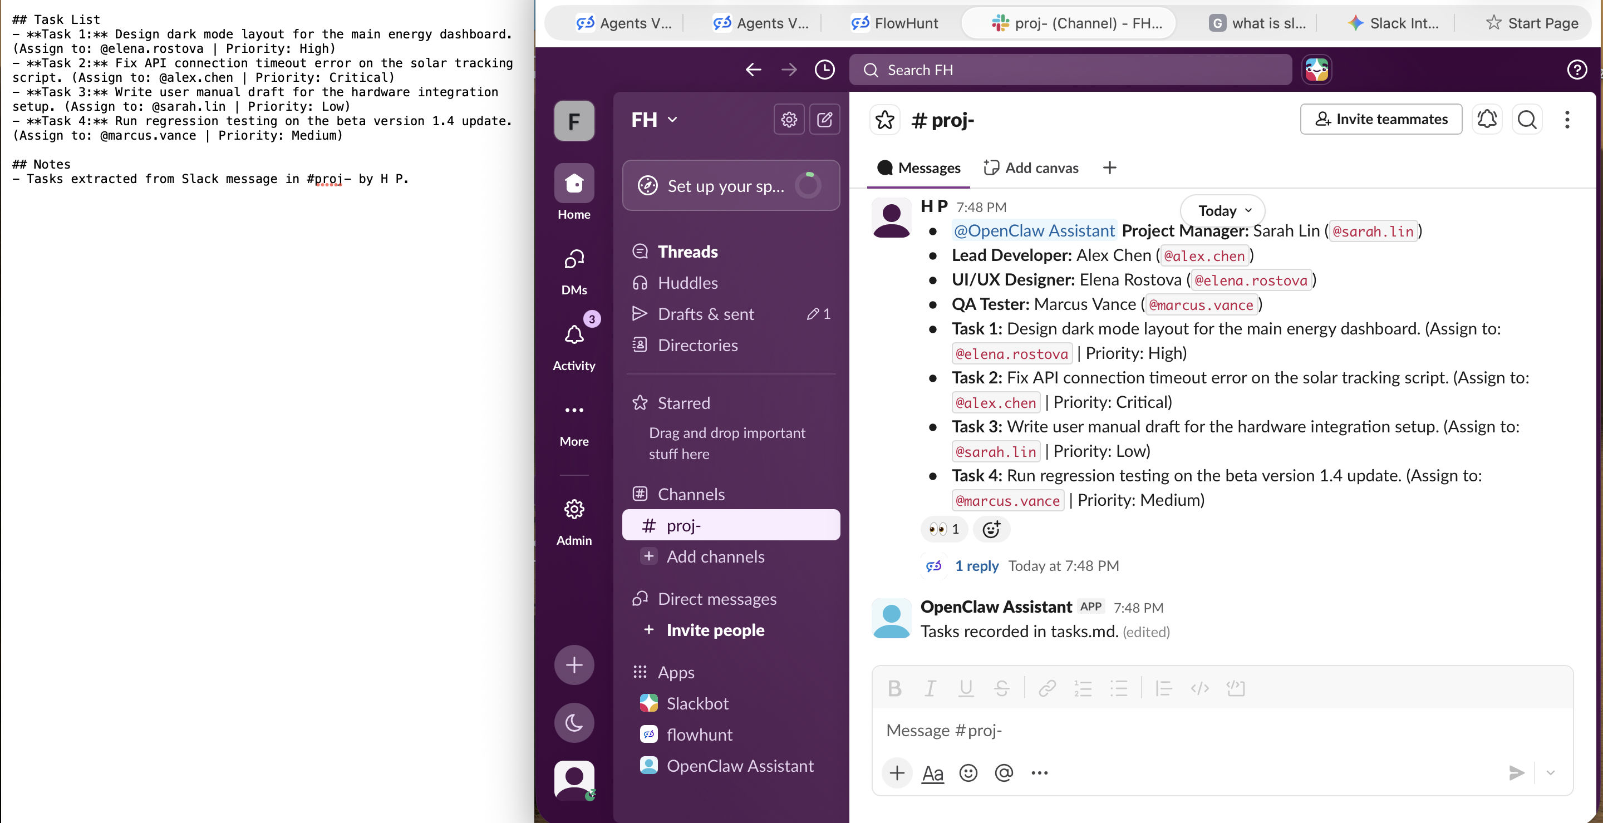Collapse the Direct messages section
The width and height of the screenshot is (1603, 823).
(x=717, y=598)
